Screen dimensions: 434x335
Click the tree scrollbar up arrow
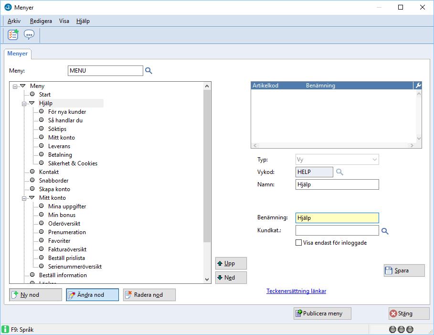[207, 86]
